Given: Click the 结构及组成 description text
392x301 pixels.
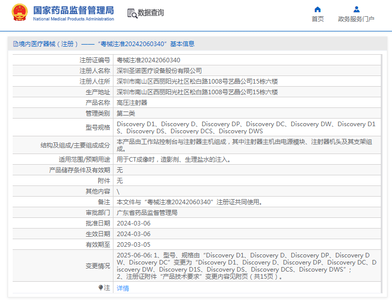Looking at the screenshot, I should pos(244,145).
